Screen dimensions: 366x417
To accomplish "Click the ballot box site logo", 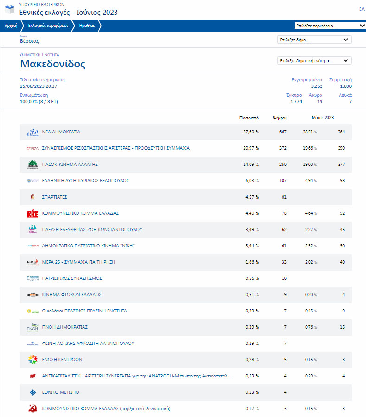I will click(10, 9).
